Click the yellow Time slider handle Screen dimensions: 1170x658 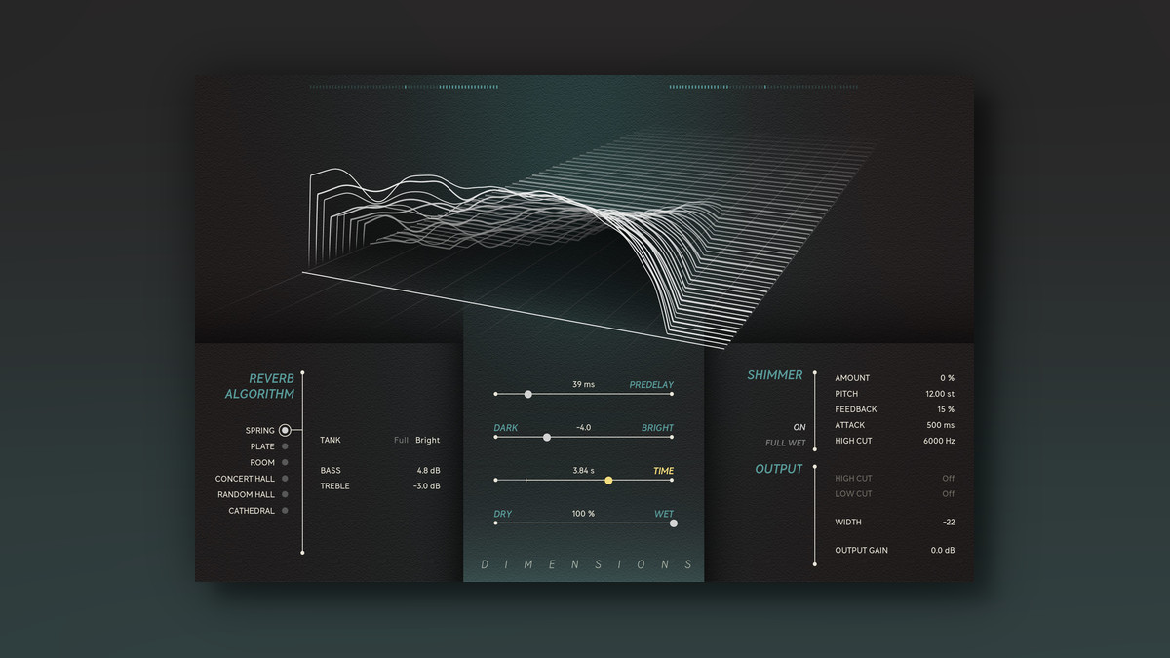coord(609,480)
